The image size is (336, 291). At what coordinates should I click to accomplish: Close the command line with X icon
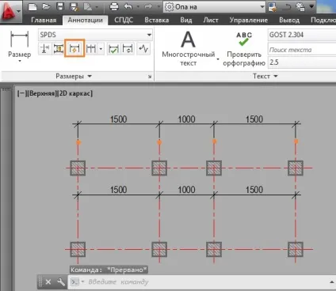[x=48, y=282]
